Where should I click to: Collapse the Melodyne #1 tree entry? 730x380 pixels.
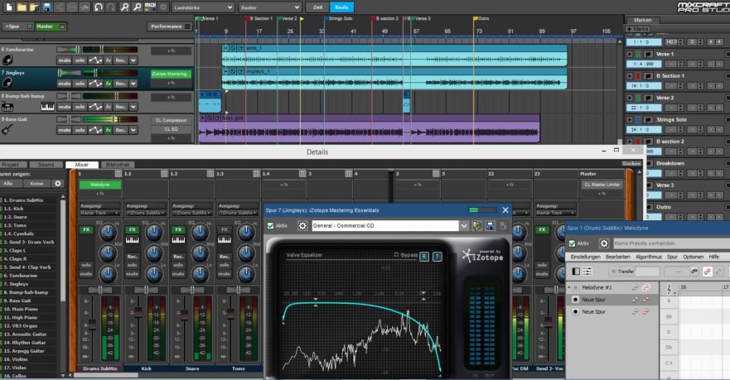click(x=569, y=287)
